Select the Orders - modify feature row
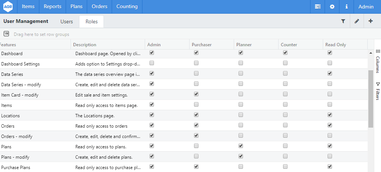 click(17, 136)
